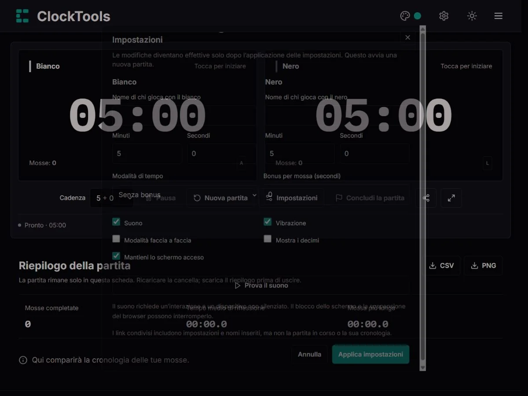Image resolution: width=528 pixels, height=396 pixels.
Task: Click the Bonus per mossa field
Action: [x=337, y=194]
